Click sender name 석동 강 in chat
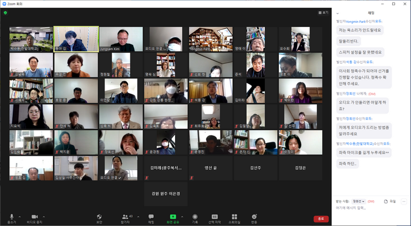Viewport: 411px width, 226px height. pos(351,62)
